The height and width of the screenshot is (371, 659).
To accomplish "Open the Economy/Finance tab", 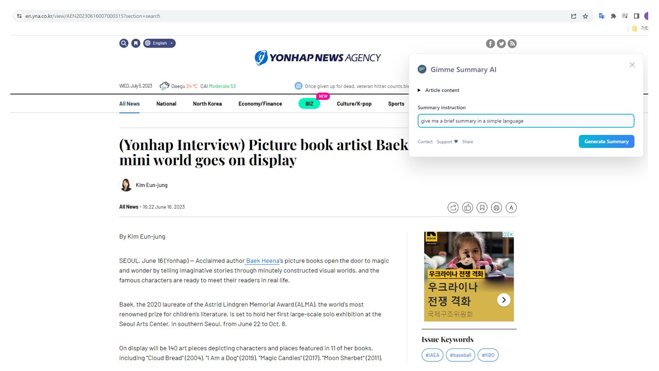I will pyautogui.click(x=260, y=104).
